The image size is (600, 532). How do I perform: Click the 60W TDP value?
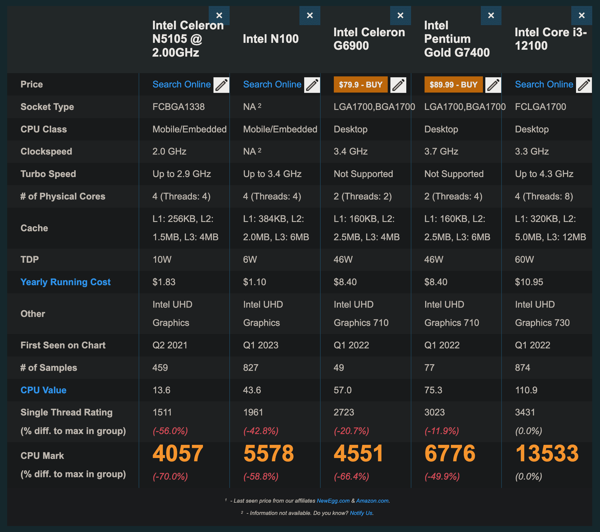click(524, 259)
